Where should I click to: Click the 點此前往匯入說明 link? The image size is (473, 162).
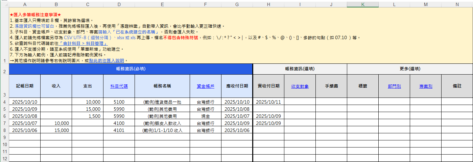(107, 61)
